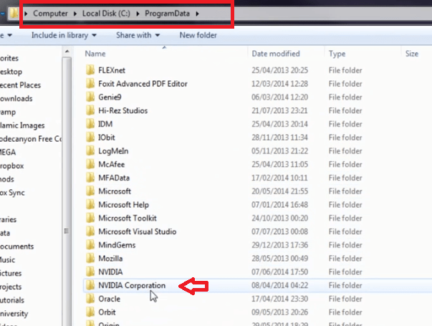
Task: Select Tutorials in navigation pane
Action: coord(12,300)
